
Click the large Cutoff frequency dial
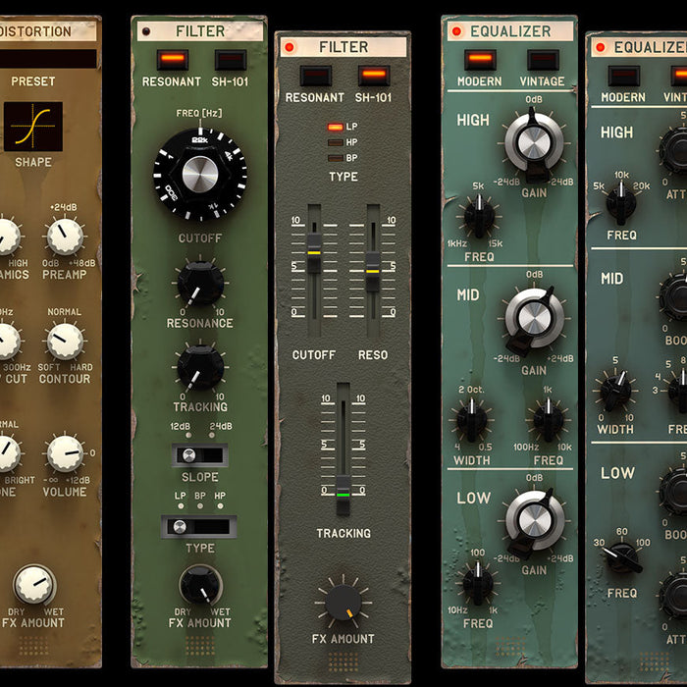coord(200,174)
